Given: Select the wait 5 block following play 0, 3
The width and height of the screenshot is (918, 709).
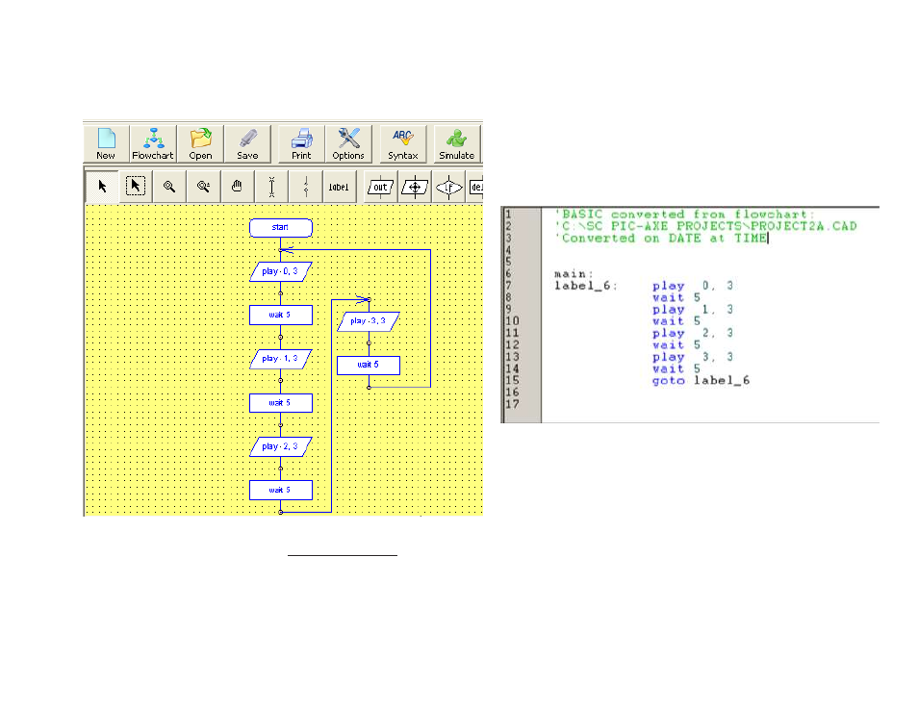Looking at the screenshot, I should pyautogui.click(x=280, y=315).
